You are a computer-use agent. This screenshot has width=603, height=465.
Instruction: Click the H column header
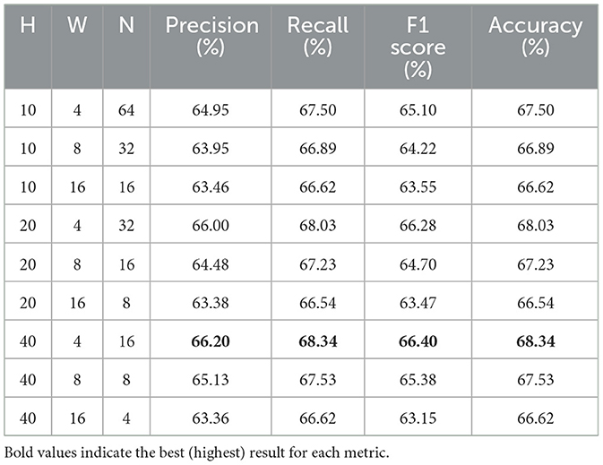pos(28,47)
